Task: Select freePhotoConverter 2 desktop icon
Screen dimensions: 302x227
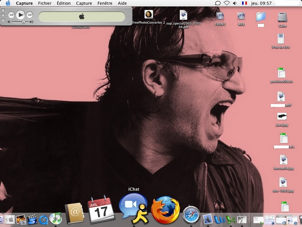Action: pos(149,14)
